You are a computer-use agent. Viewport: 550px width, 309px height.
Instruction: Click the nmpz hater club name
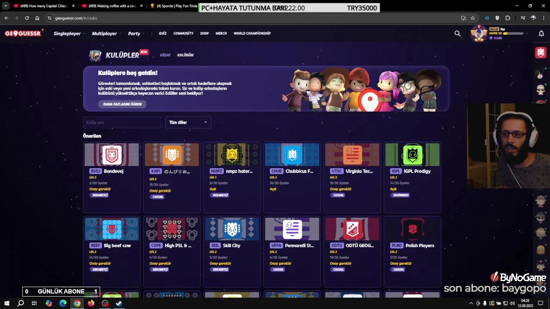pyautogui.click(x=239, y=171)
